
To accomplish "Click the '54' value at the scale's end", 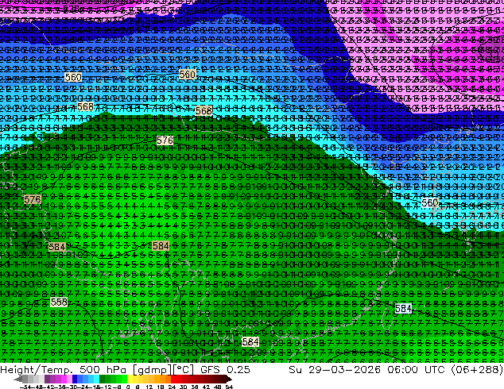I will click(228, 387).
